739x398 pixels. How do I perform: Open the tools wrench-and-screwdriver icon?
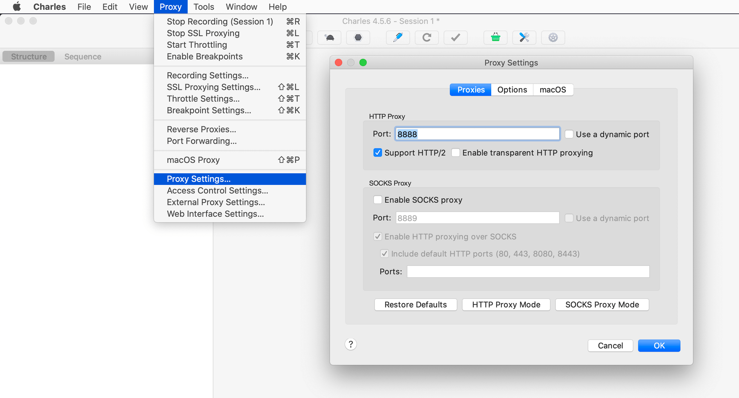[524, 38]
